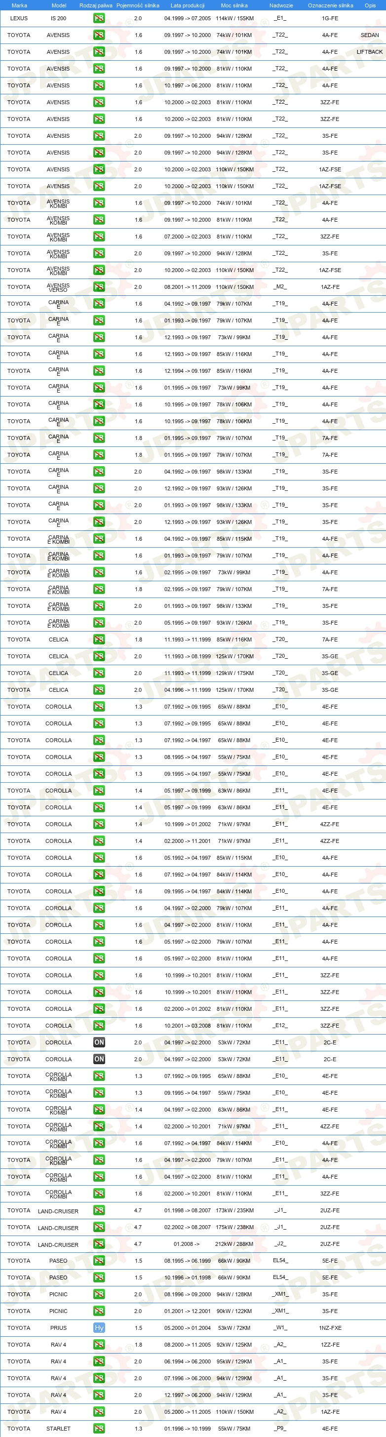
Task: Click the fuel icon in the STARLET row
Action: click(x=99, y=1429)
